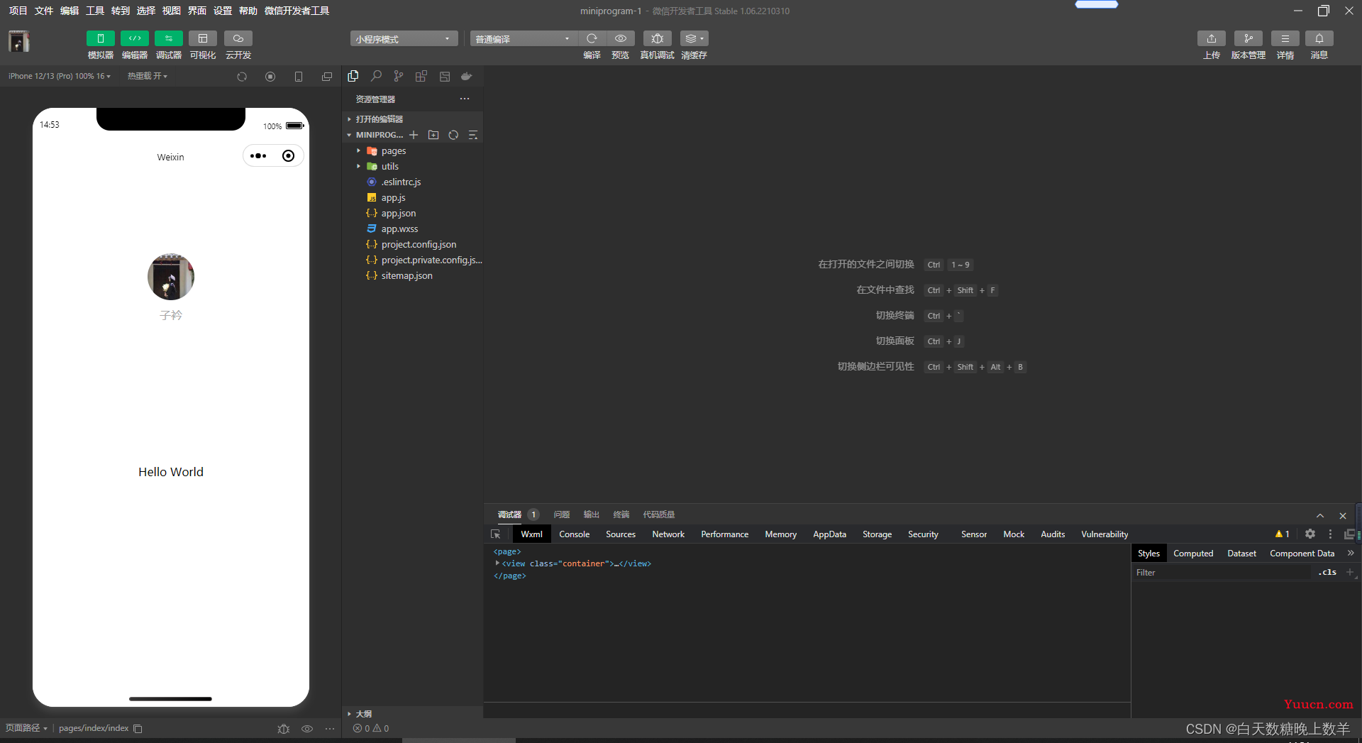Open the Source Control icon in sidebar
This screenshot has height=743, width=1362.
(x=399, y=76)
